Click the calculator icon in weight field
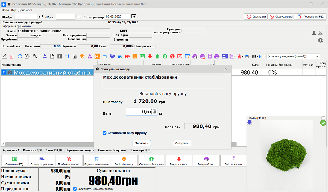Viewport: 328px width, 192px height. coord(154,111)
